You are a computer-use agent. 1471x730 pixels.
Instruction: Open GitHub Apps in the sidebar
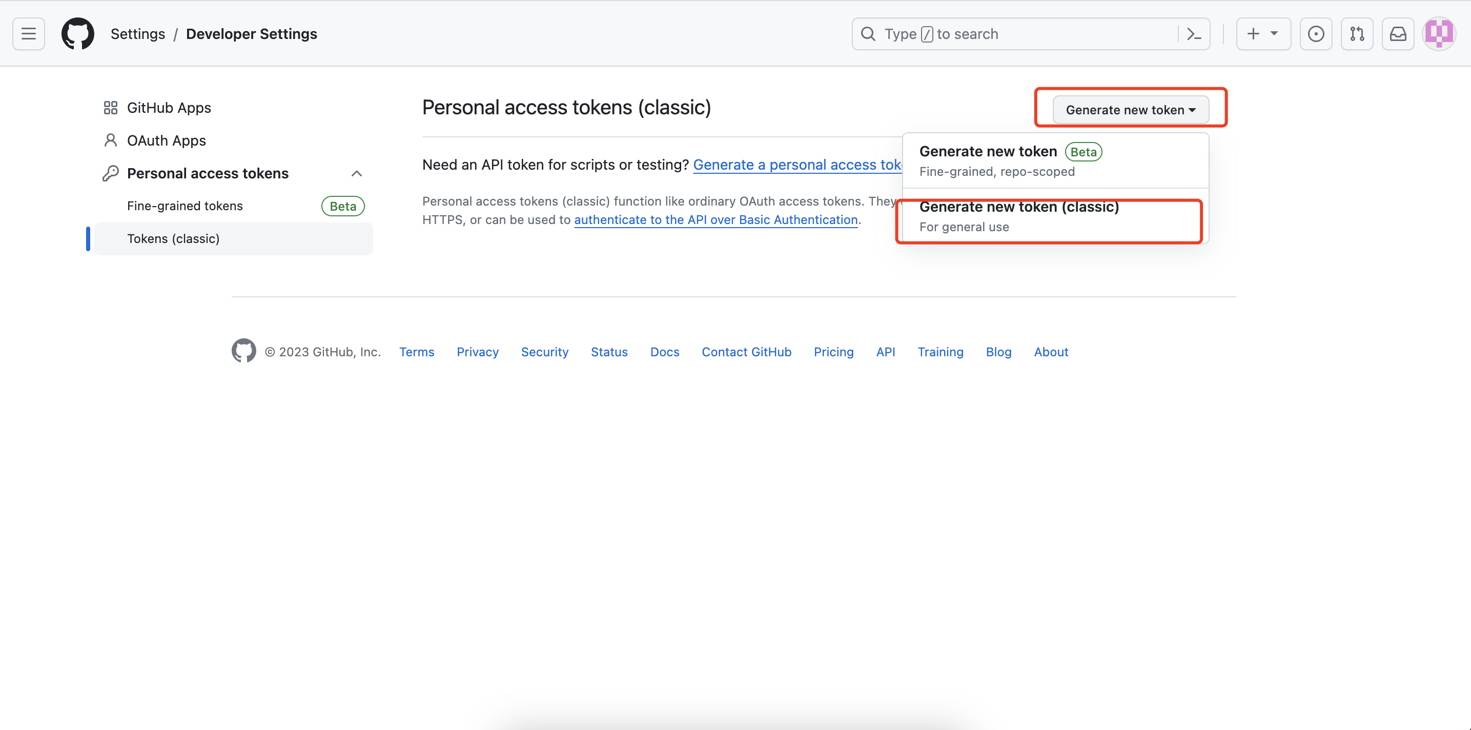[169, 108]
